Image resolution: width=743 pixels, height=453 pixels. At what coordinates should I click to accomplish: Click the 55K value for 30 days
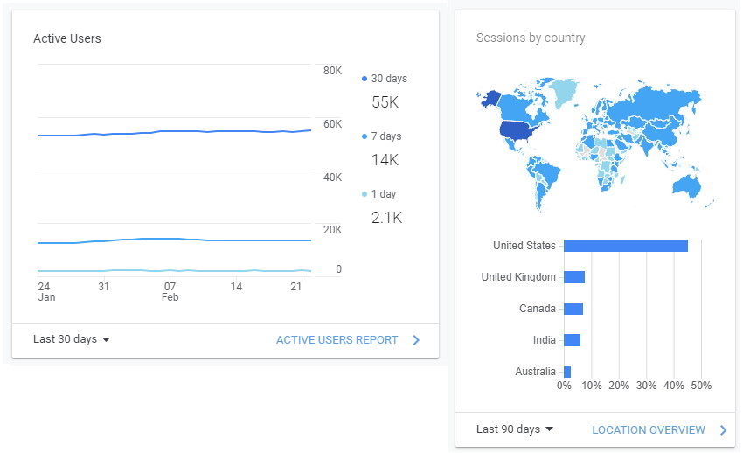tap(385, 102)
